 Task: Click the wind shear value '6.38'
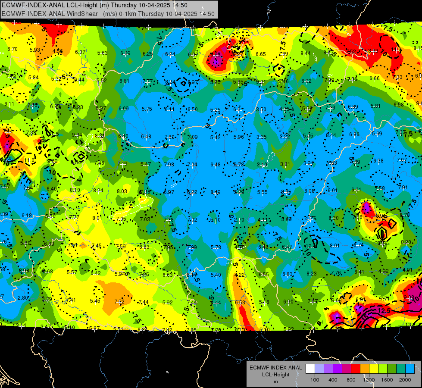pos(378,161)
